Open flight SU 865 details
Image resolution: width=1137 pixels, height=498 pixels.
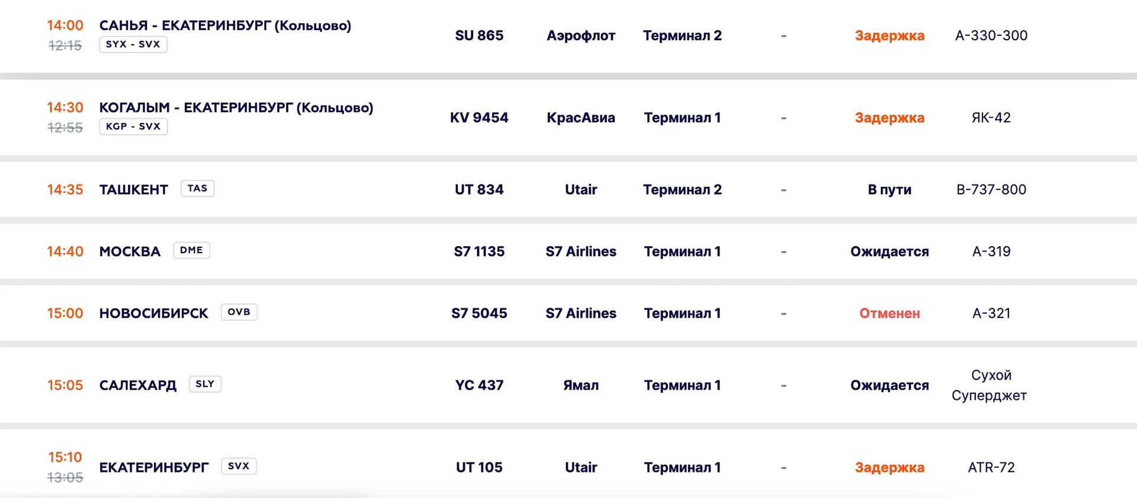(479, 35)
